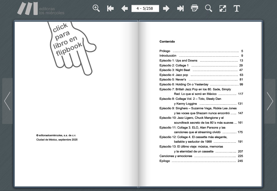Print the flipbook pages
The width and height of the screenshot is (277, 191).
point(194,9)
